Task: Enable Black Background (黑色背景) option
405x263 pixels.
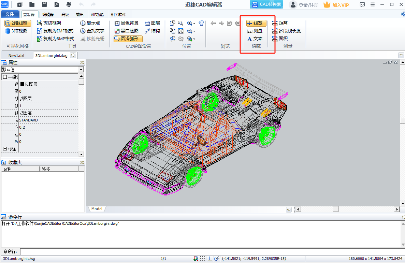Action: pos(126,23)
